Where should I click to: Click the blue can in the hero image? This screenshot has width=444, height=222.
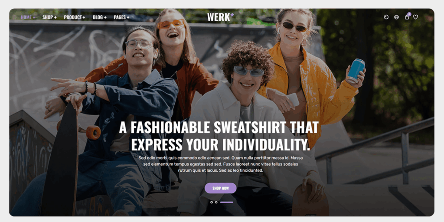356,71
